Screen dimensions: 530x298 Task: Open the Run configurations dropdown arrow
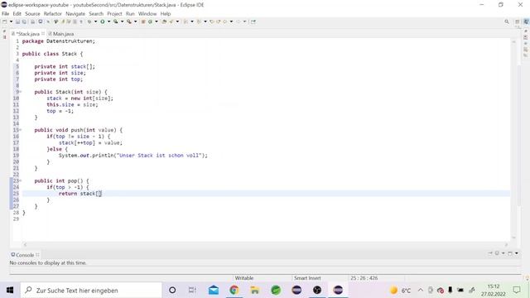(x=108, y=22)
